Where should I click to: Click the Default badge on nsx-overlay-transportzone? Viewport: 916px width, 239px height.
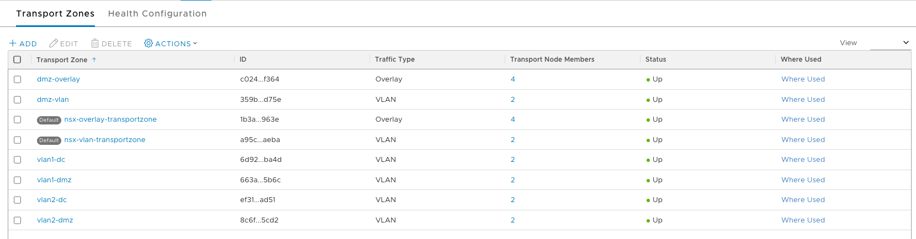point(49,120)
